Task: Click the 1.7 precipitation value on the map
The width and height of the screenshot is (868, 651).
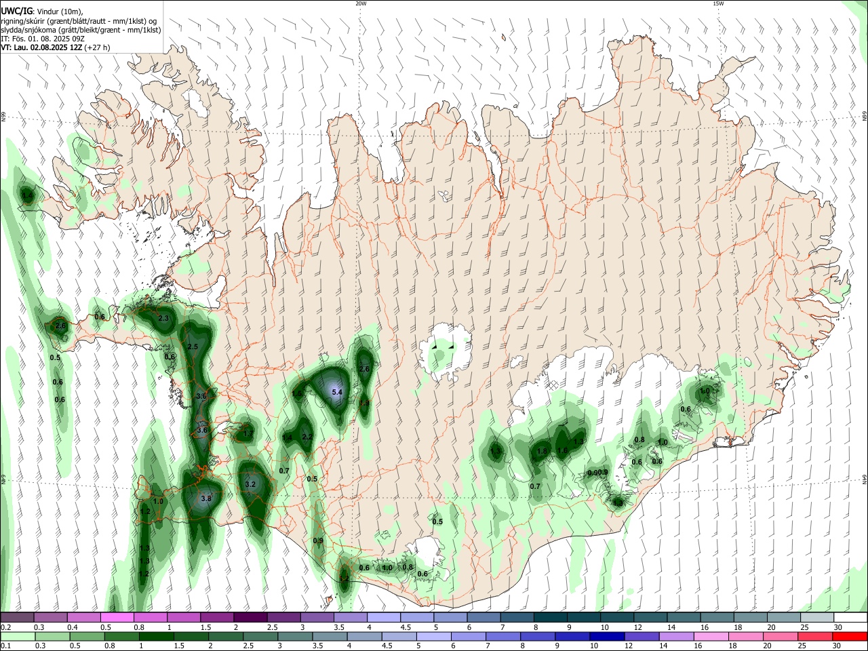Action: 248,434
